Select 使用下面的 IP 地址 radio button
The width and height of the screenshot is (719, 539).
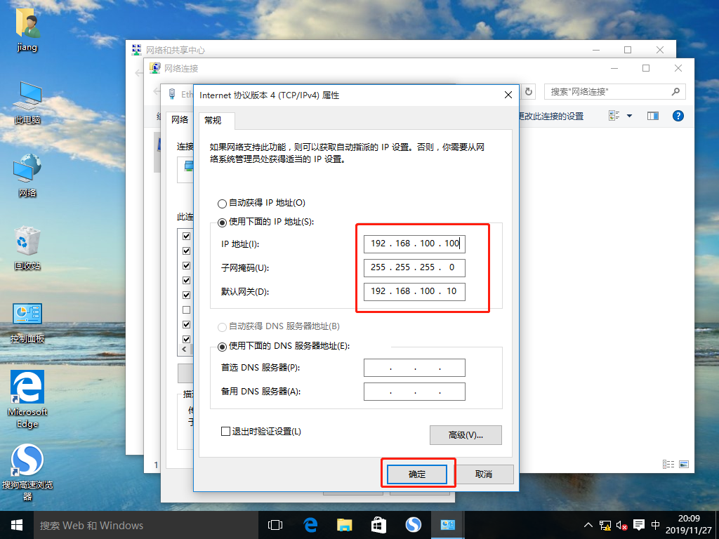tap(222, 222)
